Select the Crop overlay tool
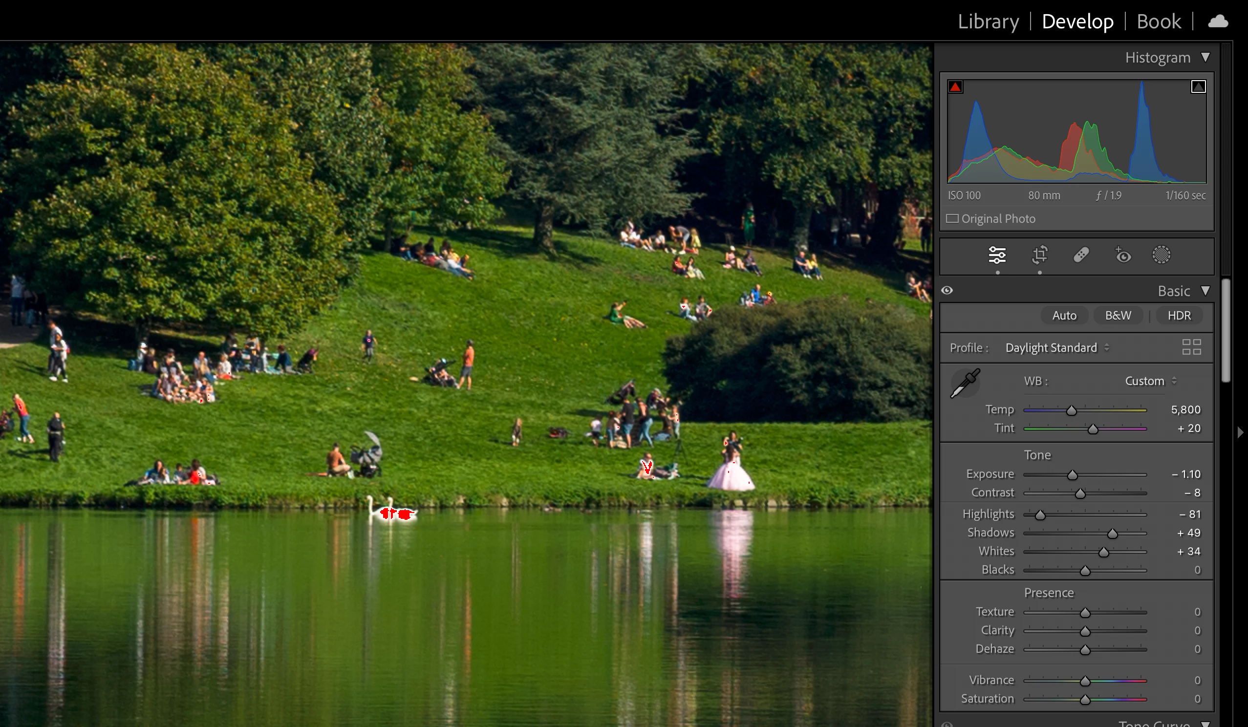 [x=1039, y=255]
